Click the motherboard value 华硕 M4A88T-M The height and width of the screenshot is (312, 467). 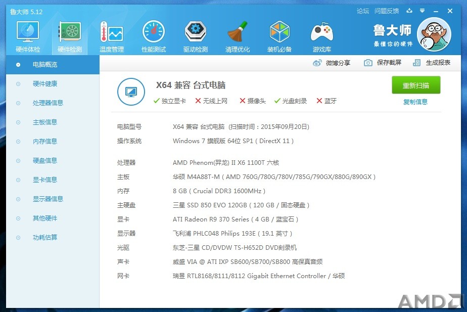(274, 177)
